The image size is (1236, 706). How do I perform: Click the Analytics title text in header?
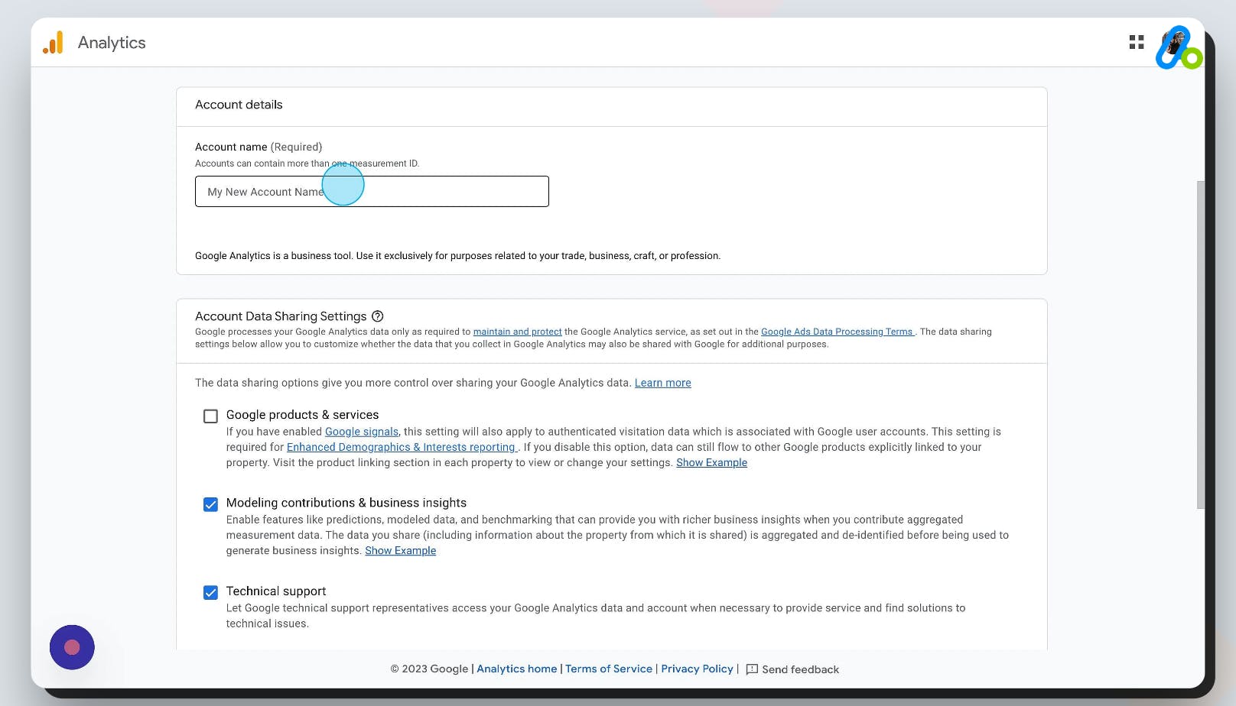click(x=112, y=43)
